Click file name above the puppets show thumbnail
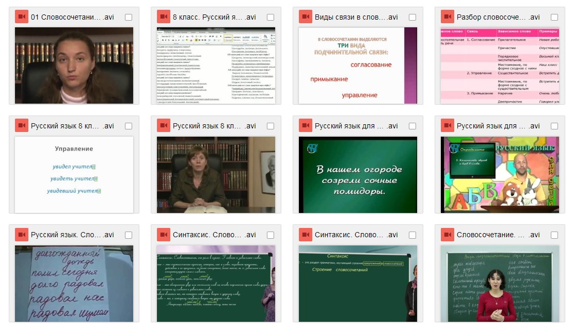This screenshot has height=329, width=573. 498,126
